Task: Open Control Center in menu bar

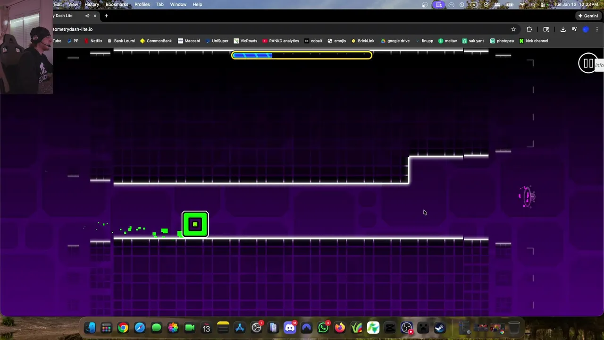Action: pos(545,5)
